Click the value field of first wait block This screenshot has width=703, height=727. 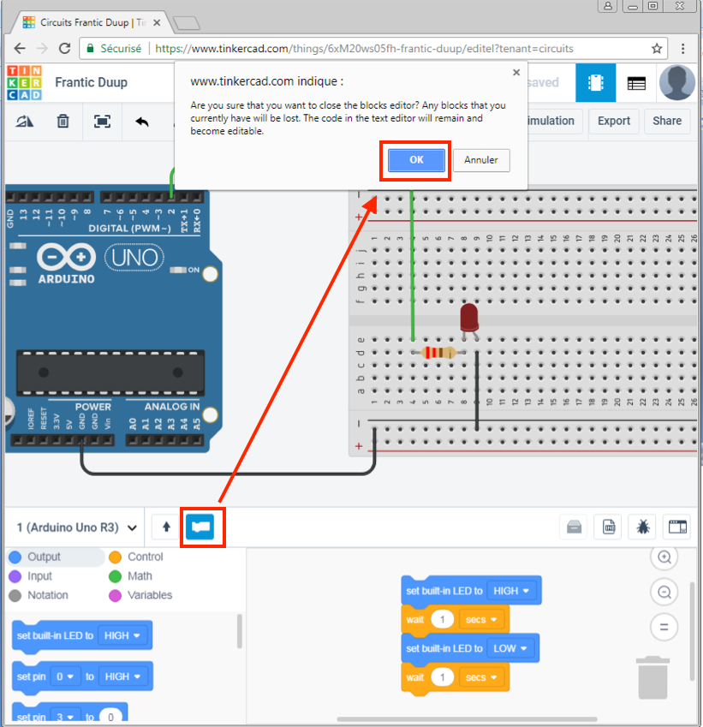pos(442,620)
